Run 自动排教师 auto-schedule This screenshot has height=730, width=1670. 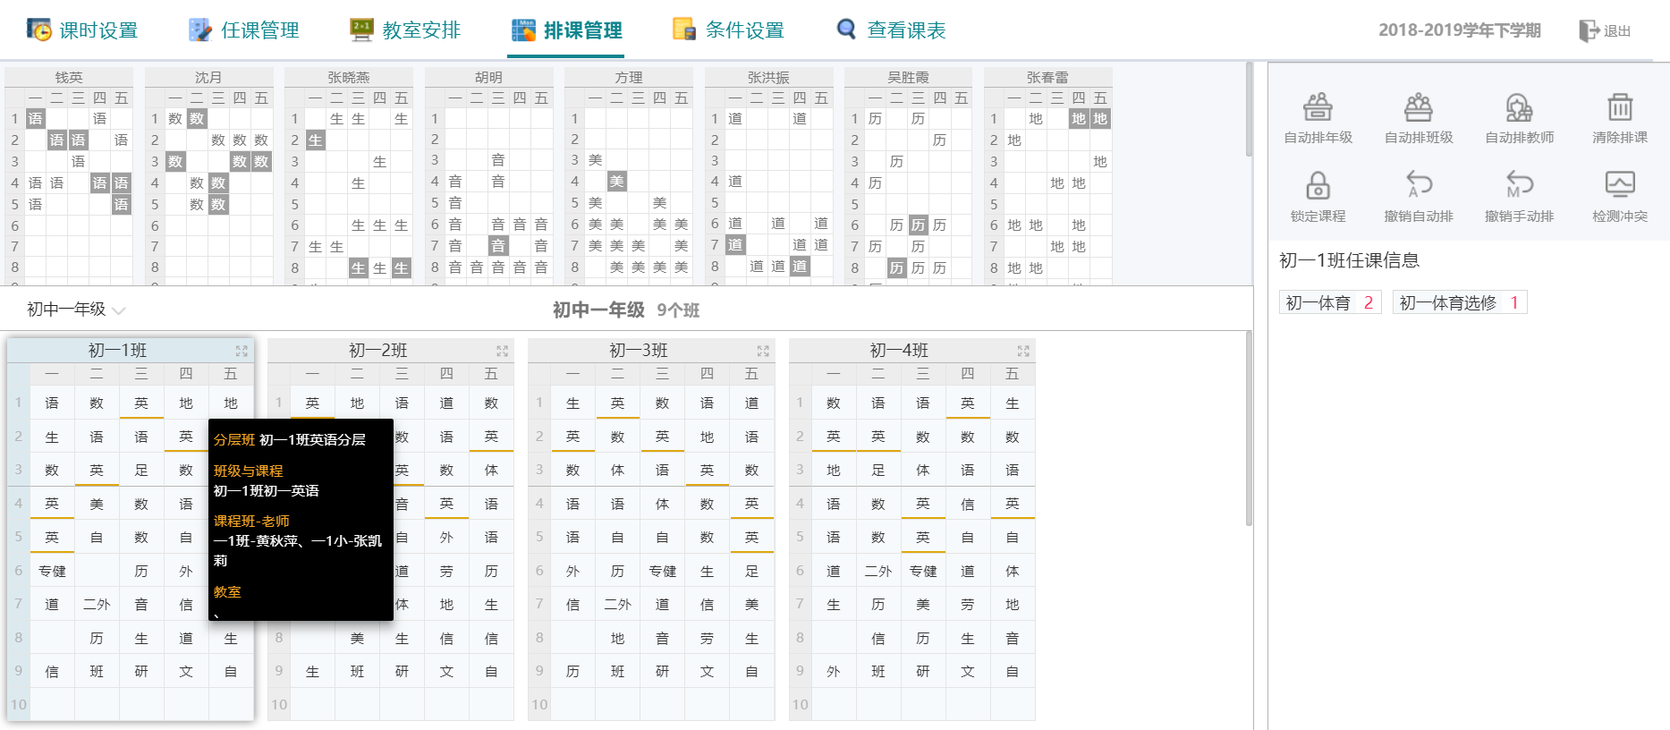(1519, 118)
